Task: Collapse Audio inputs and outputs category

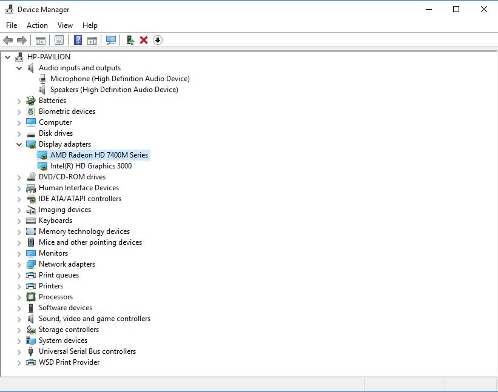Action: pos(19,68)
